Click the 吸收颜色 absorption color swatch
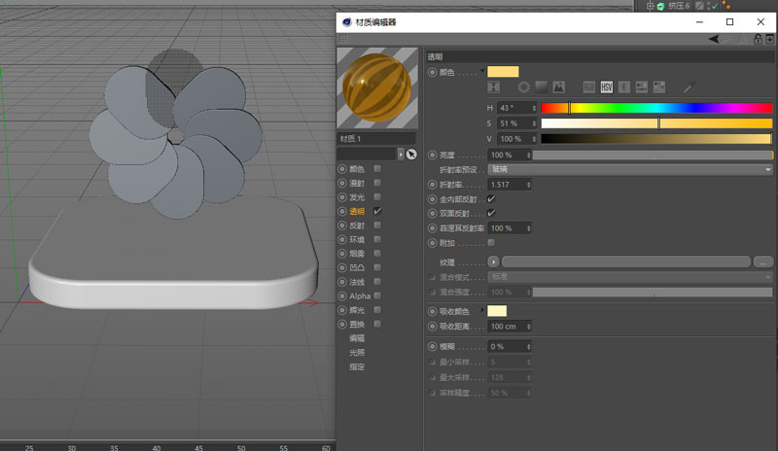778x451 pixels. [x=497, y=311]
